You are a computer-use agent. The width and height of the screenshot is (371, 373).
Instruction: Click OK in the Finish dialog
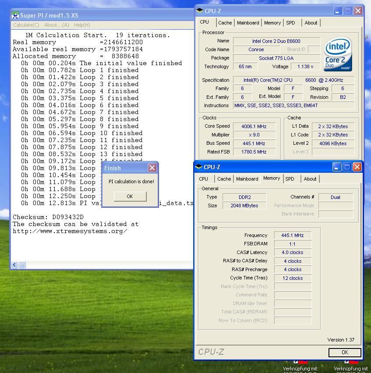pyautogui.click(x=130, y=196)
